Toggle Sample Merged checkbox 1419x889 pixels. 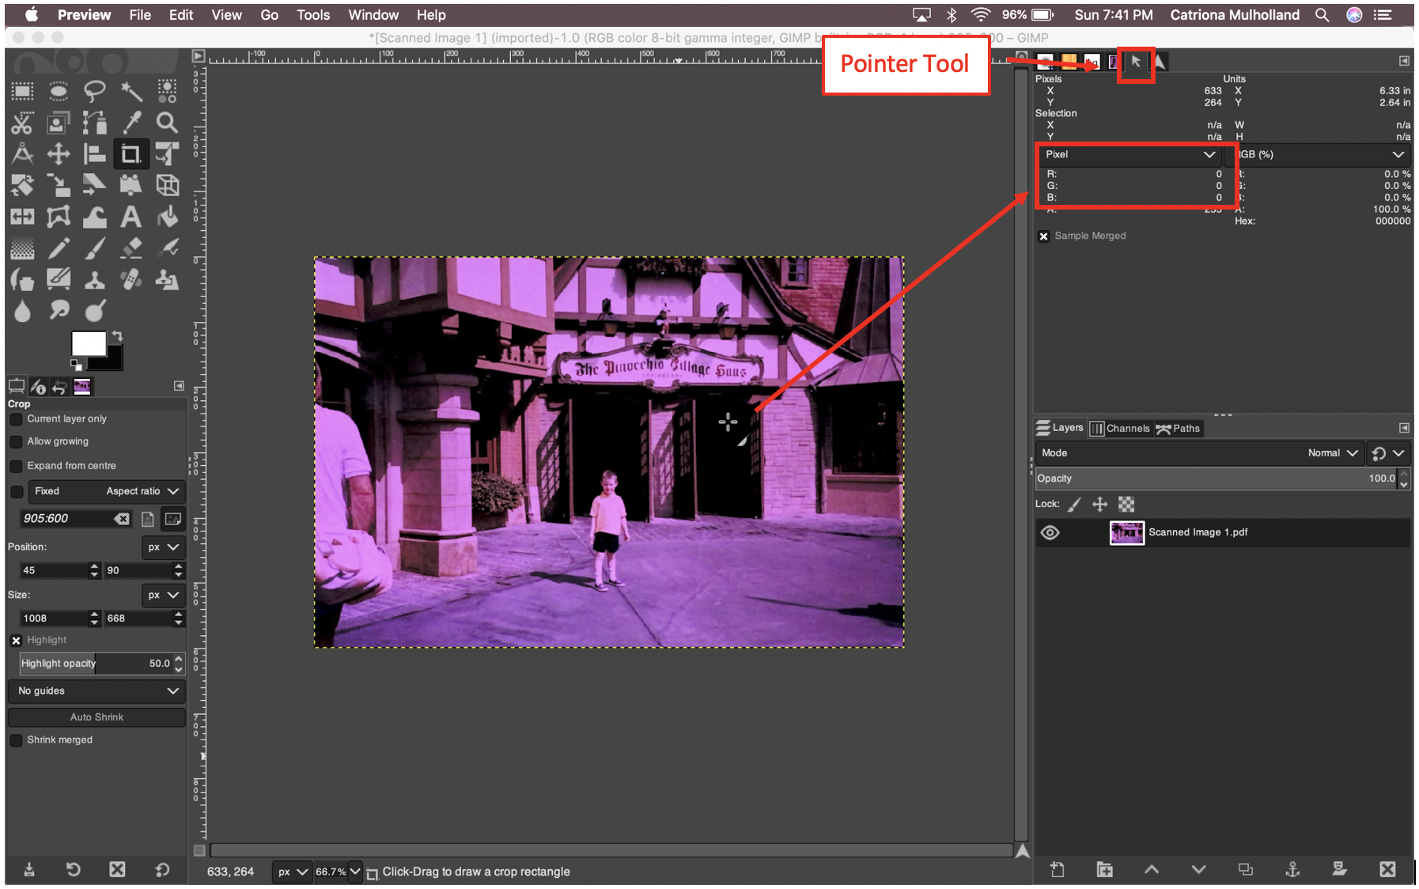tap(1043, 236)
